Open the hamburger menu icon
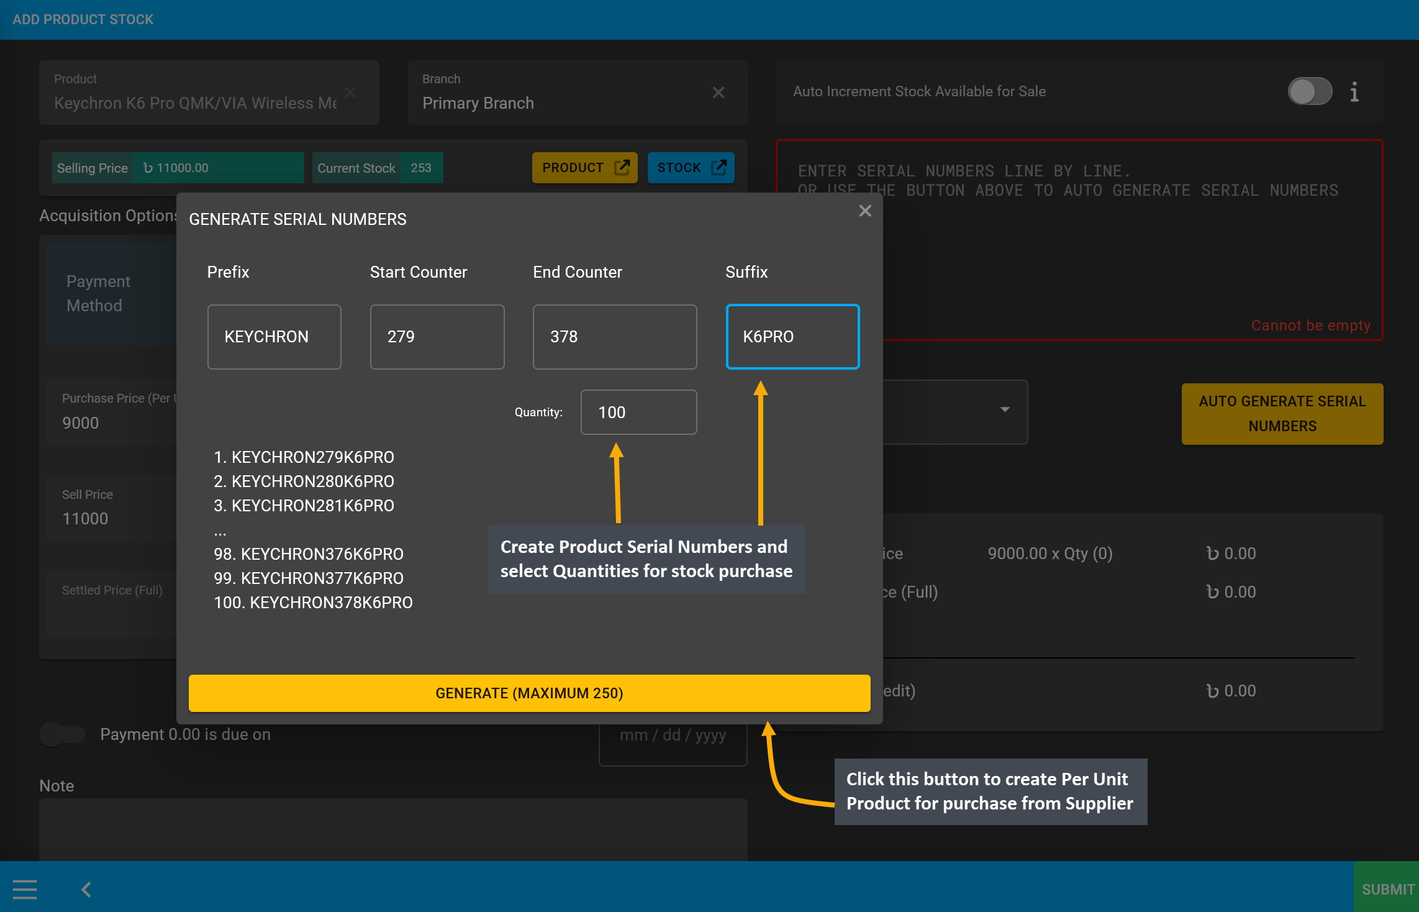1419x912 pixels. point(25,890)
